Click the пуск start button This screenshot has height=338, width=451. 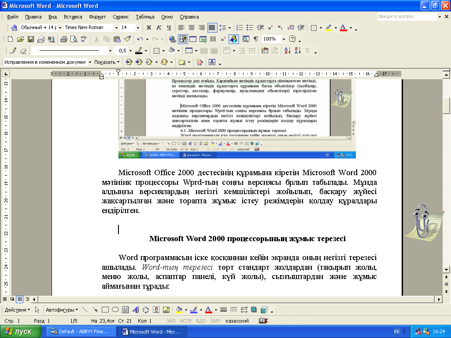(20, 332)
